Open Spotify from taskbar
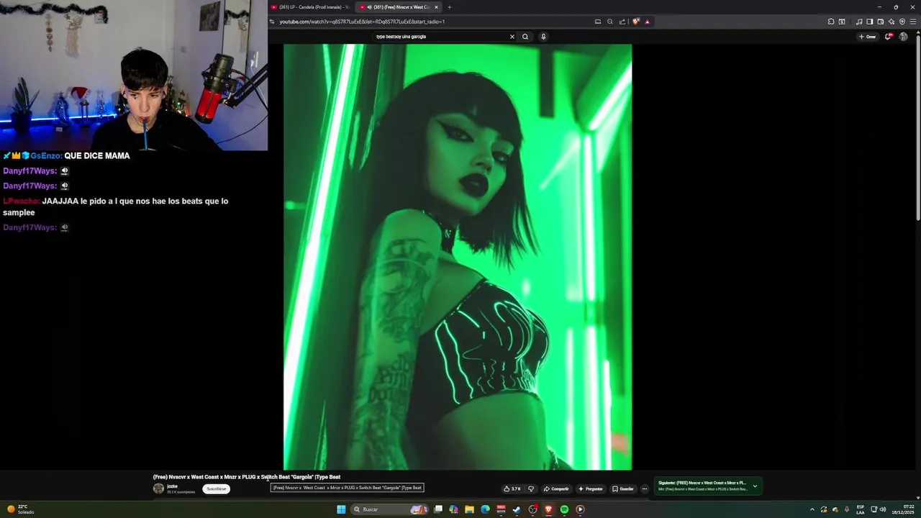Image resolution: width=921 pixels, height=518 pixels. click(564, 509)
